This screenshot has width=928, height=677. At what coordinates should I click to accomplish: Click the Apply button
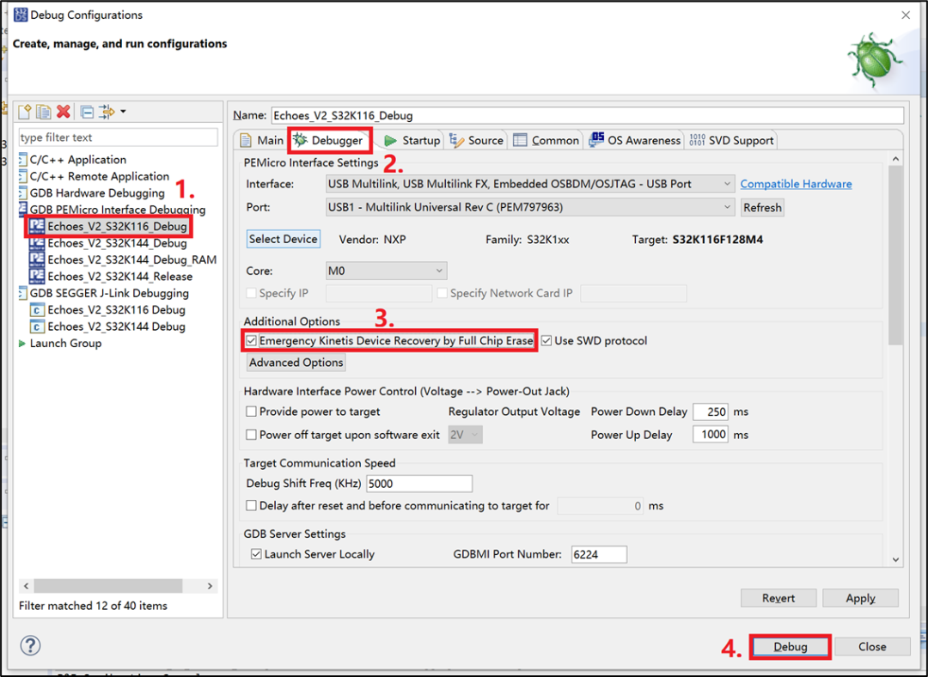coord(860,598)
